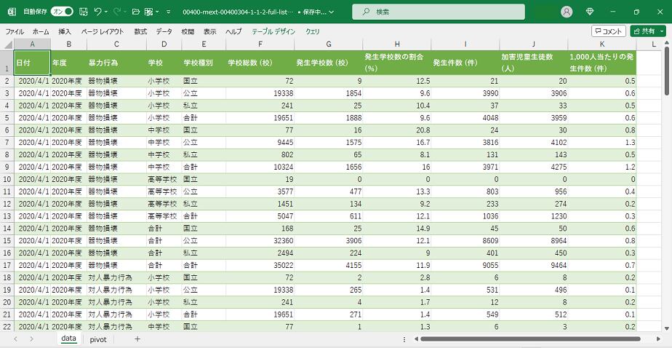Click the Save icon in the title bar
This screenshot has width=672, height=348.
pos(83,12)
